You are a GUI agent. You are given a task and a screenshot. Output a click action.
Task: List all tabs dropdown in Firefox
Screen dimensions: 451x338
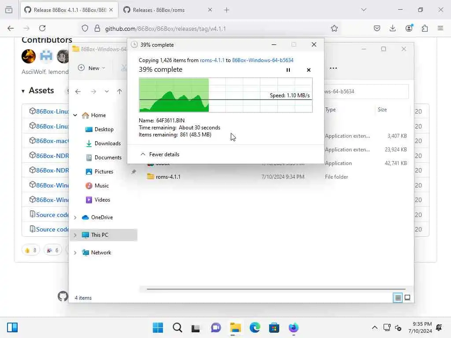tap(364, 10)
